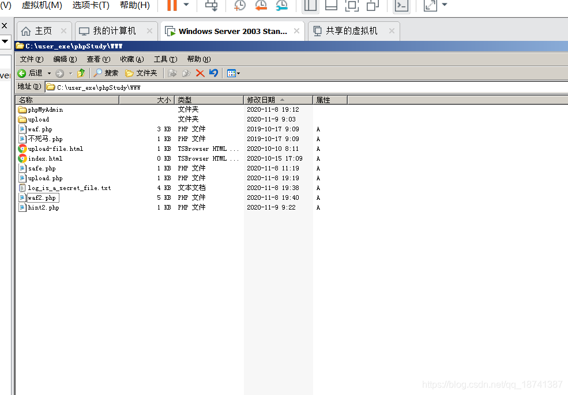This screenshot has width=568, height=395.
Task: Open the dropdown arrow next to pause button
Action: click(x=186, y=5)
